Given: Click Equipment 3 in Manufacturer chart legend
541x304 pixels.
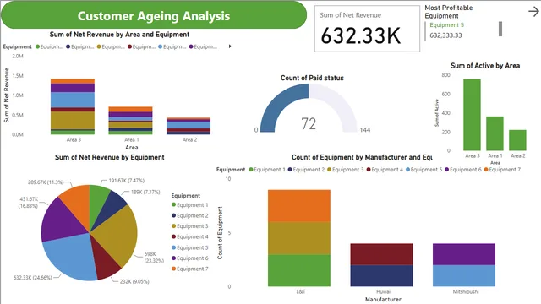Looking at the screenshot, I should pos(346,170).
